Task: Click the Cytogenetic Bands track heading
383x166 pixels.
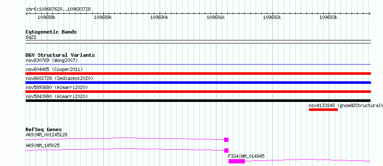Action: point(51,32)
